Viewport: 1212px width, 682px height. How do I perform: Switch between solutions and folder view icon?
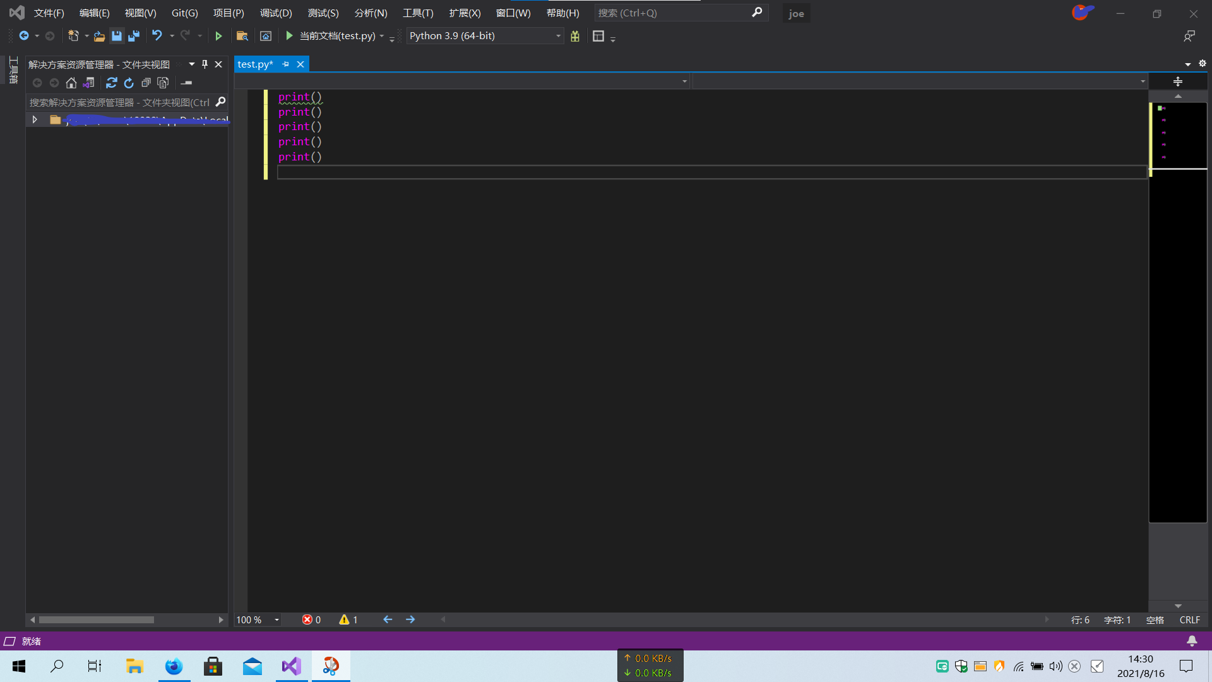(x=89, y=83)
